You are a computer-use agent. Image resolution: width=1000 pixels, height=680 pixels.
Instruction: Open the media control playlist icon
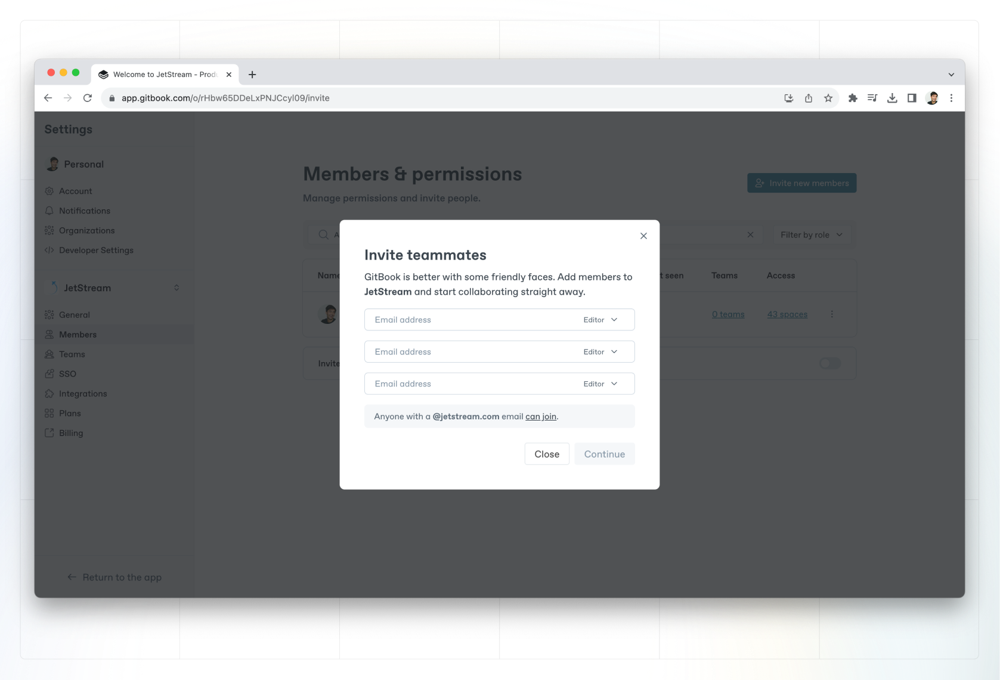click(872, 98)
